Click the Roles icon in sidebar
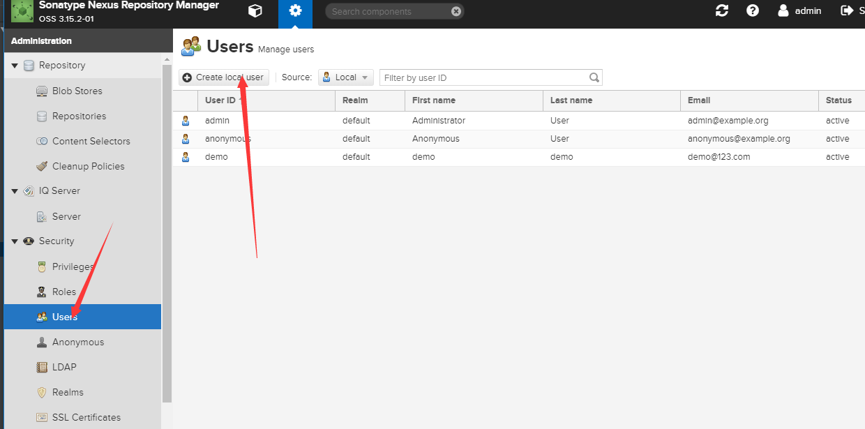This screenshot has height=429, width=865. (42, 292)
